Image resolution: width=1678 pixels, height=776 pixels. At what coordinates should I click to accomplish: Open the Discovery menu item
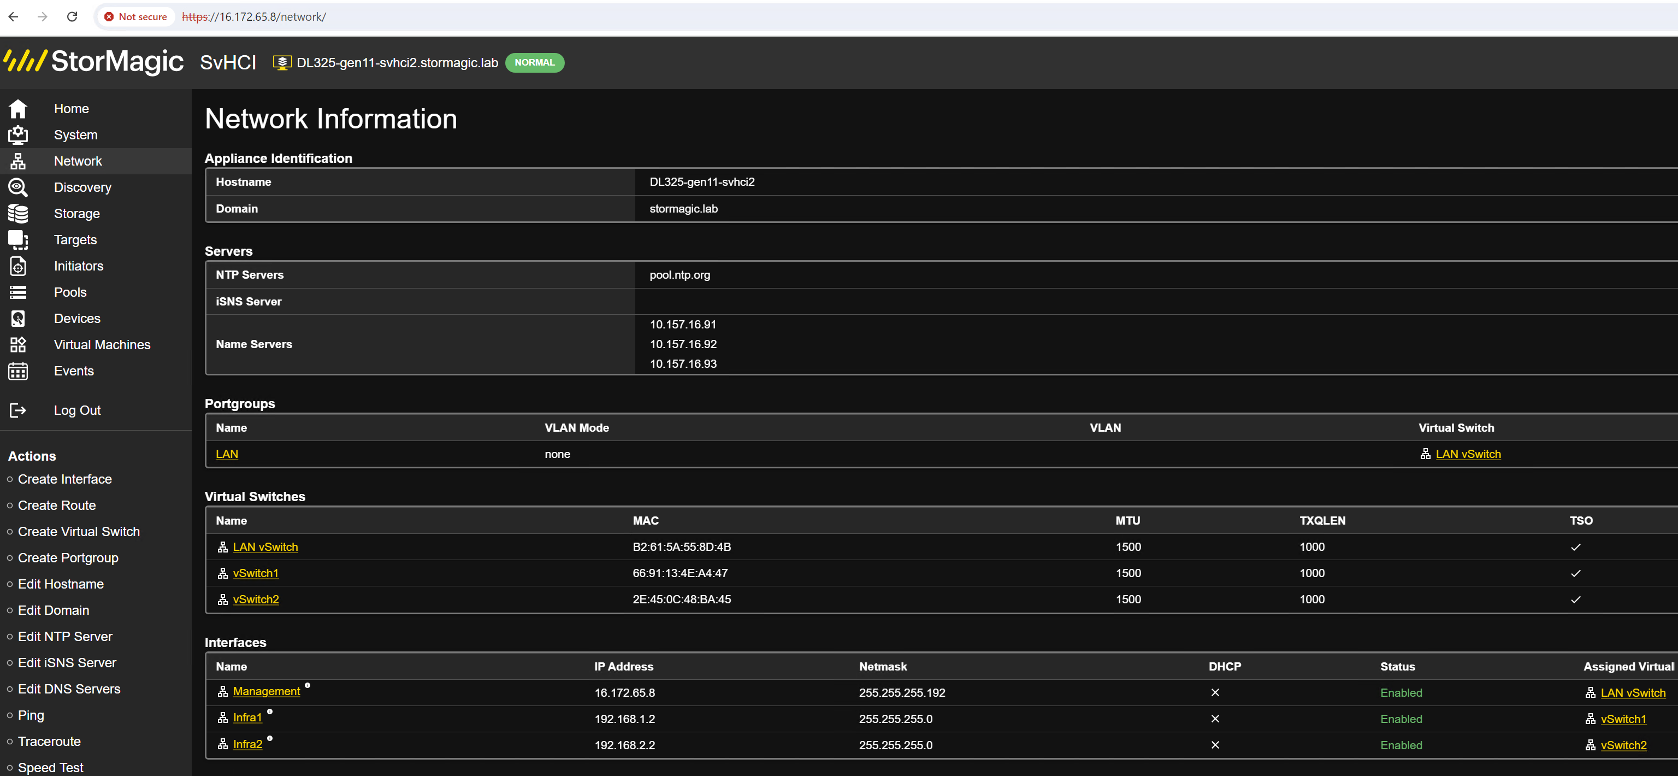click(x=82, y=187)
